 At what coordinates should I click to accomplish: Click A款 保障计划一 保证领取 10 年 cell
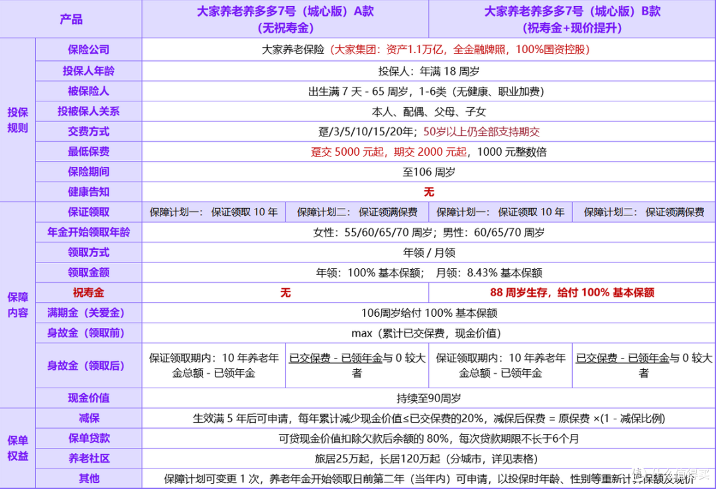213,212
